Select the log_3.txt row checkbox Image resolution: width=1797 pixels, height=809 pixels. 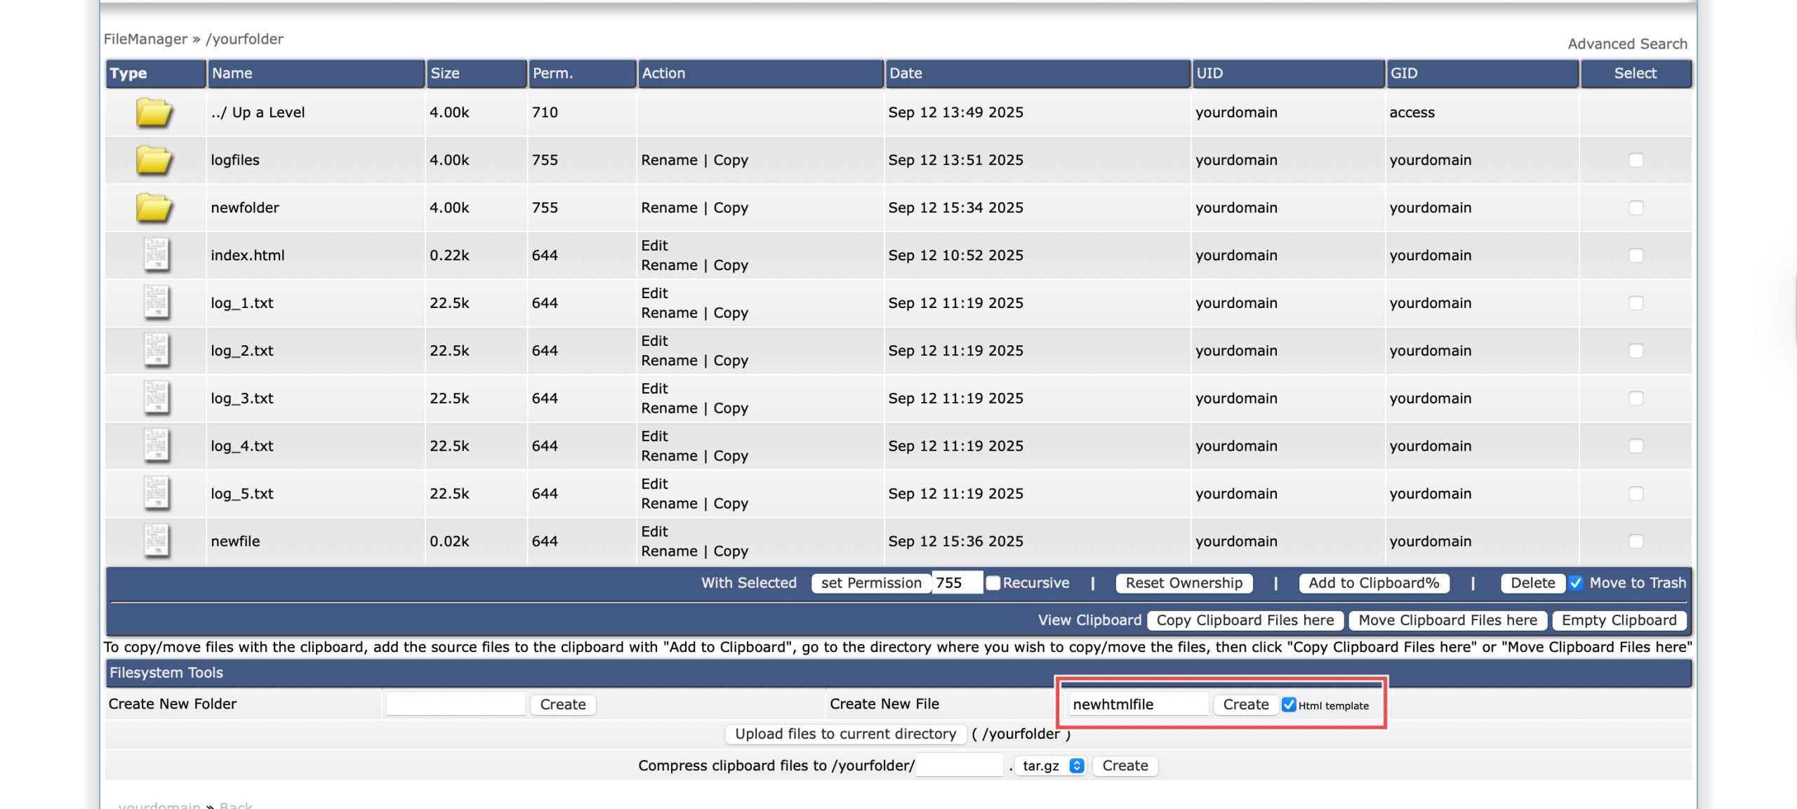pos(1636,399)
